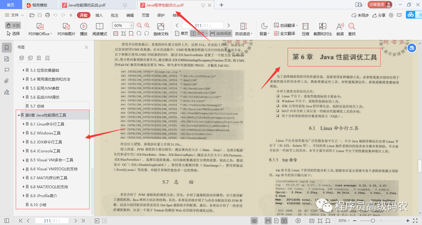Toggle the bookmark panel sidebar icon

pos(7,48)
